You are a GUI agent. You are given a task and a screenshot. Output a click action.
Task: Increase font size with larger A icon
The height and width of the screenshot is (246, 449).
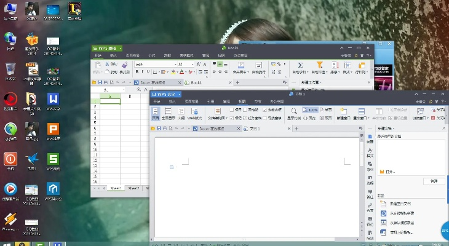[199, 64]
